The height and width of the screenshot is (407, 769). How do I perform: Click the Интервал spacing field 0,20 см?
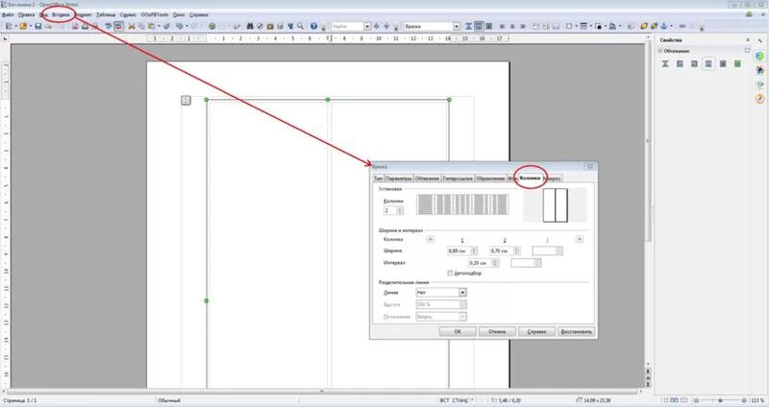pos(480,264)
